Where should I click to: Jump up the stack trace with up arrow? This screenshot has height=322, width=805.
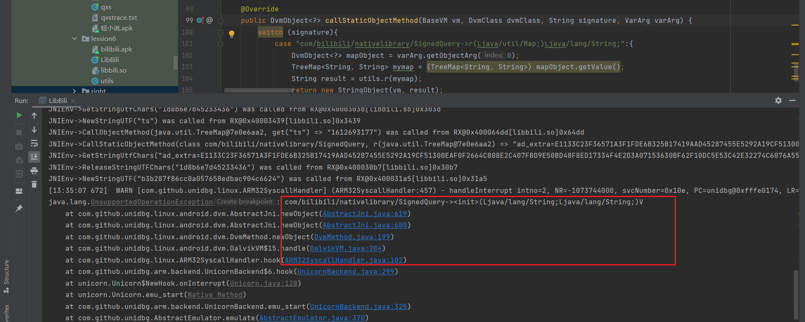pos(34,115)
